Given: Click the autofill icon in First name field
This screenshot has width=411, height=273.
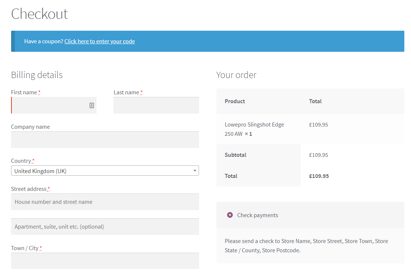Looking at the screenshot, I should coord(92,105).
